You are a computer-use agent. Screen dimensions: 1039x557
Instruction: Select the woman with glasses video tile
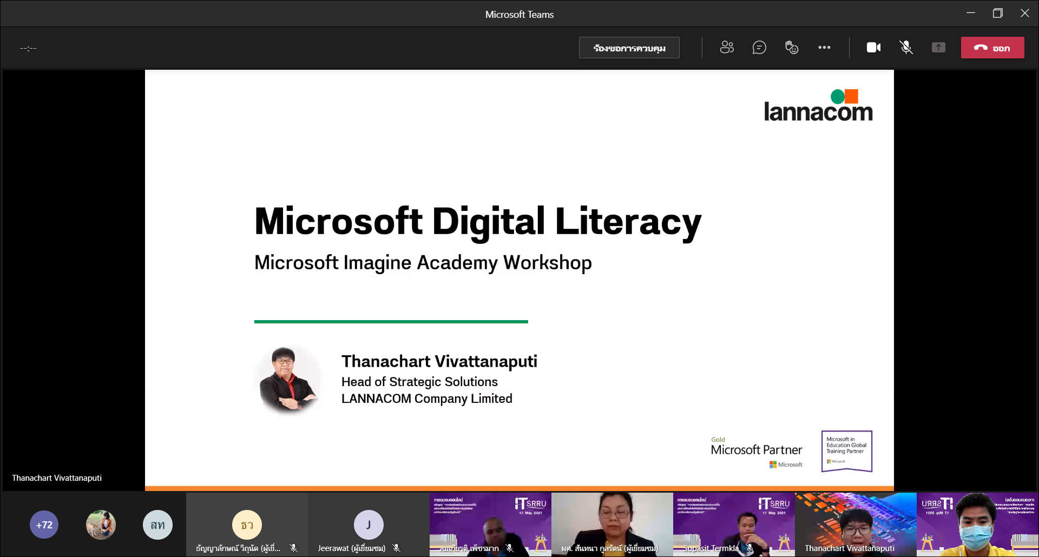click(x=611, y=522)
